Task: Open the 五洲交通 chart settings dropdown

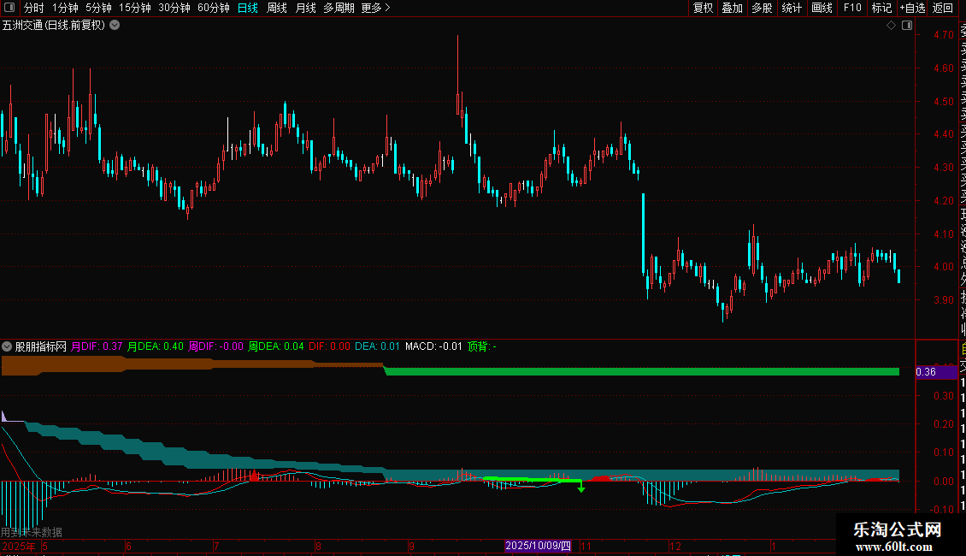Action: tap(115, 26)
